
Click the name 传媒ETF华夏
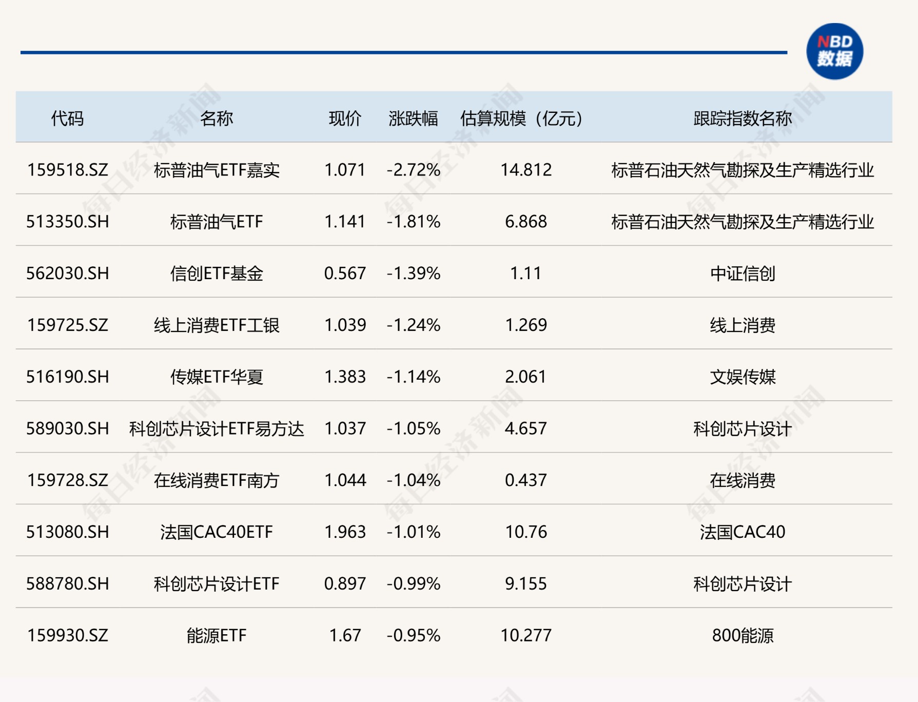(x=217, y=377)
